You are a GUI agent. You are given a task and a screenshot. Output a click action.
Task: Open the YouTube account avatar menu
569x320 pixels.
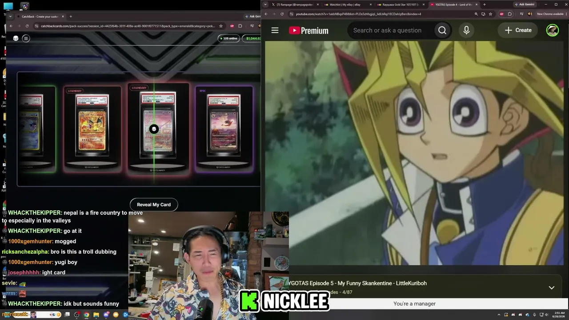(552, 30)
